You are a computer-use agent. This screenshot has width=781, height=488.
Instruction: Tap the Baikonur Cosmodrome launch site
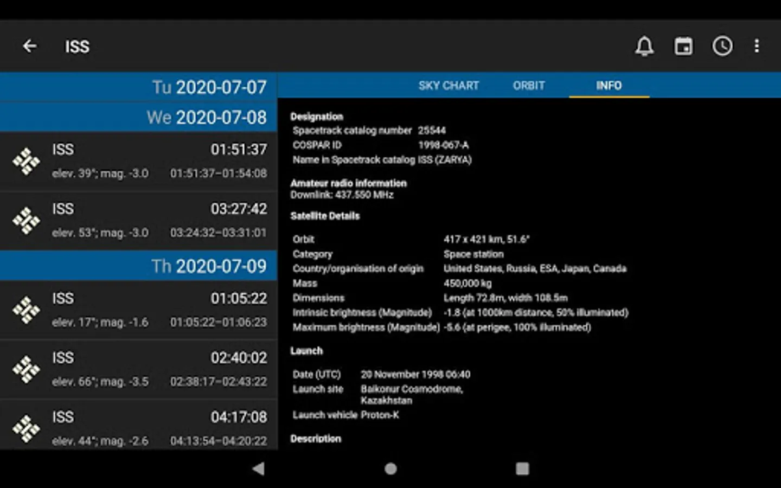[x=412, y=395]
